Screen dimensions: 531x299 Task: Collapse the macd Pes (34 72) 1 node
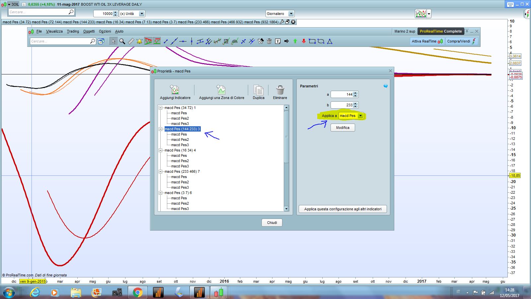[161, 108]
